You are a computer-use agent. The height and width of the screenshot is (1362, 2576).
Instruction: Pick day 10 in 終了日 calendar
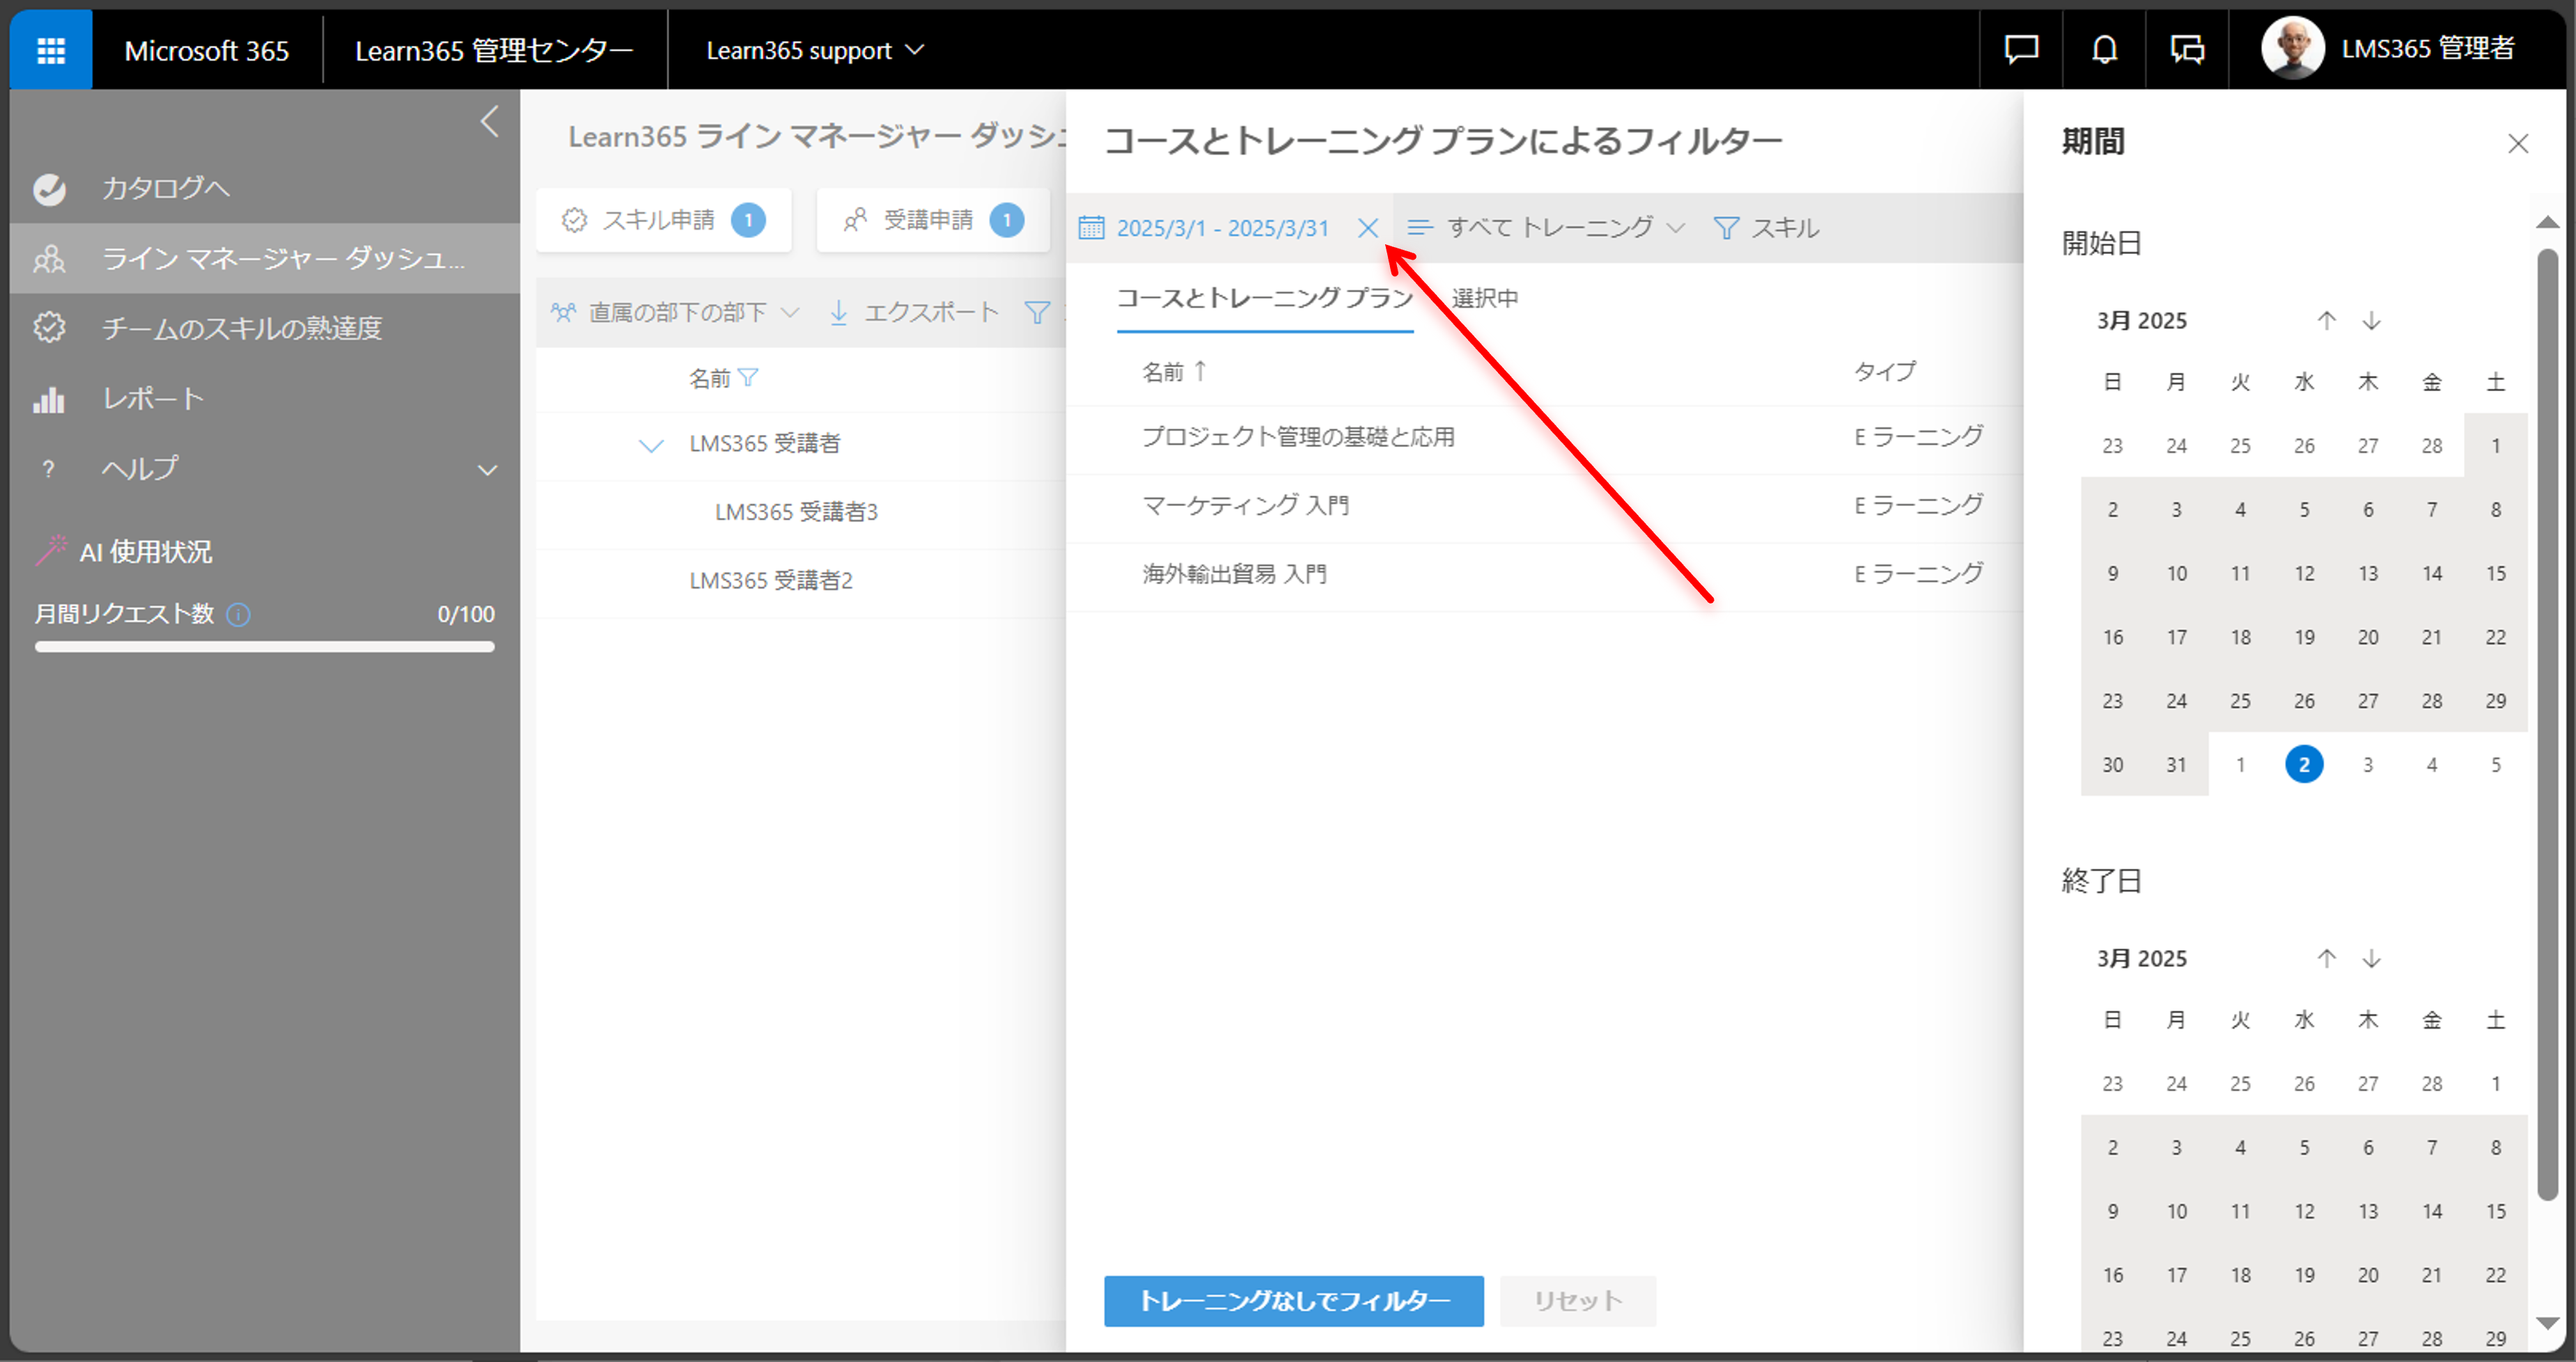pos(2176,1211)
